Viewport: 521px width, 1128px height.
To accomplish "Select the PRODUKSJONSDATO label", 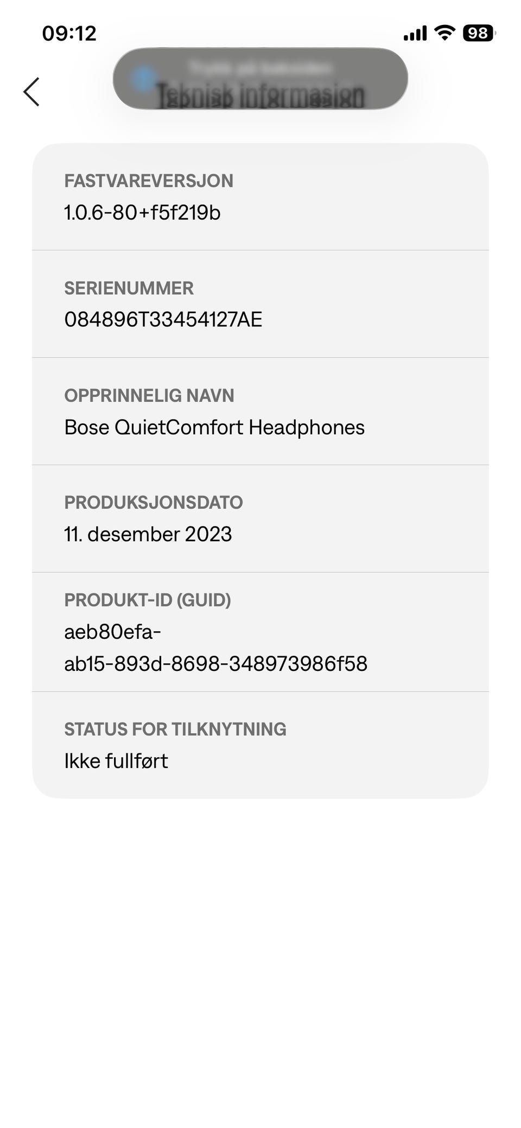I will pos(154,503).
